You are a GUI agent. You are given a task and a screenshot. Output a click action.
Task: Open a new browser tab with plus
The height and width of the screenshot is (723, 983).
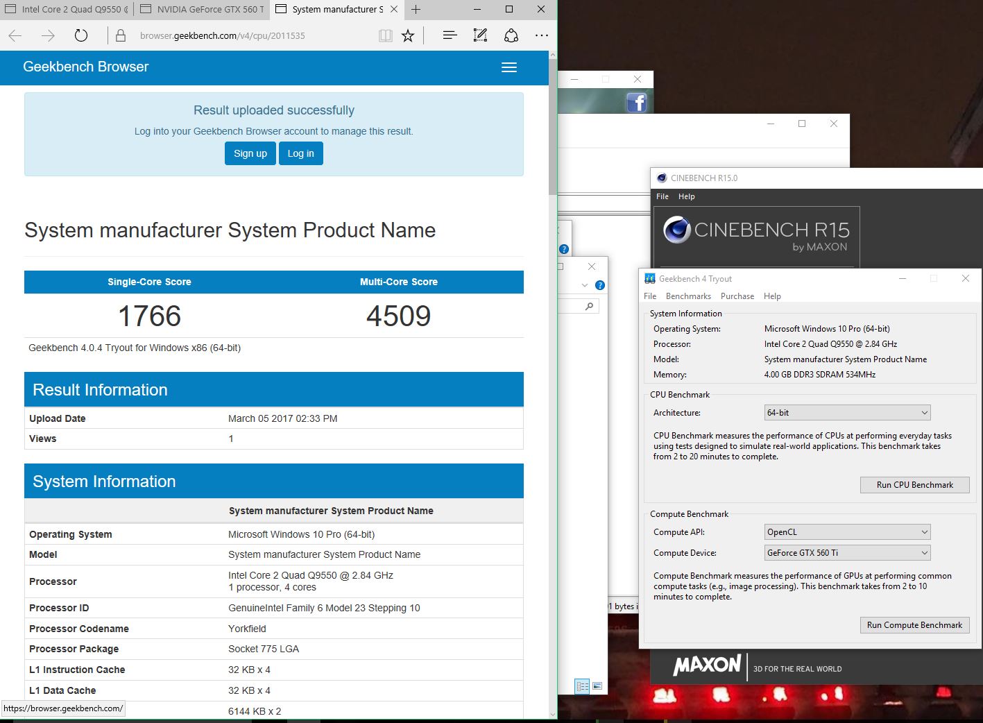(416, 9)
